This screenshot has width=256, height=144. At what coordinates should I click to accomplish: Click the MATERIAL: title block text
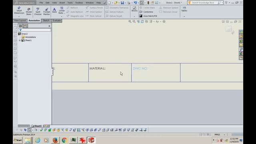click(x=97, y=68)
